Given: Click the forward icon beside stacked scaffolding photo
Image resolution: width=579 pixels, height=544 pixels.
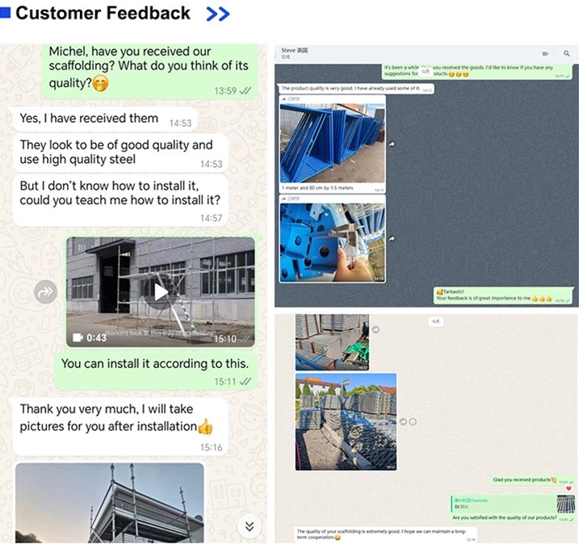Looking at the screenshot, I should click(403, 421).
